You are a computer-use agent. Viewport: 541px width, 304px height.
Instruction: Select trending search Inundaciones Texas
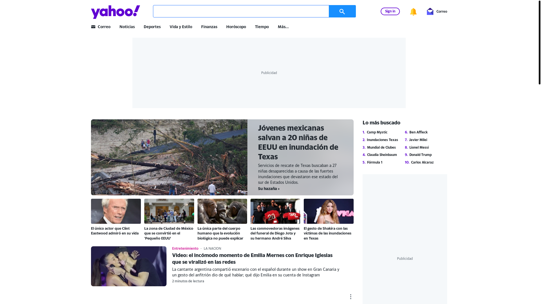pos(382,140)
